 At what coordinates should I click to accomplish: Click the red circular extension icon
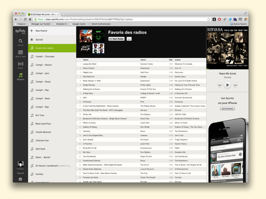click(x=219, y=19)
